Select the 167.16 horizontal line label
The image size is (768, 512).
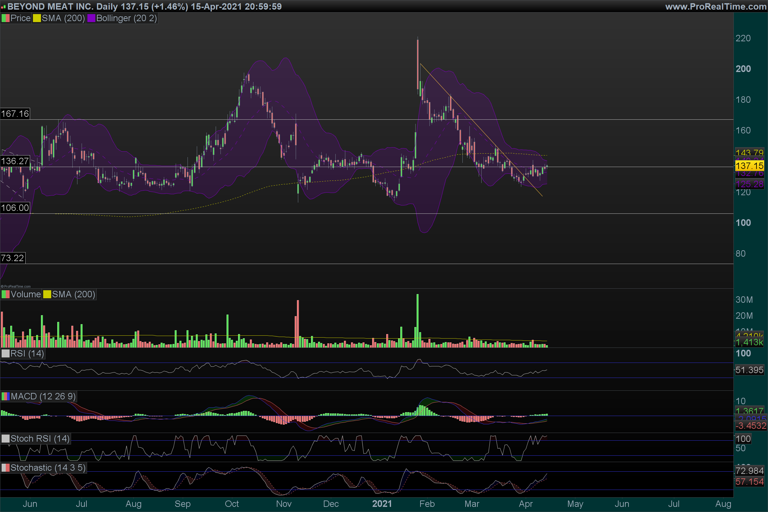click(x=15, y=114)
